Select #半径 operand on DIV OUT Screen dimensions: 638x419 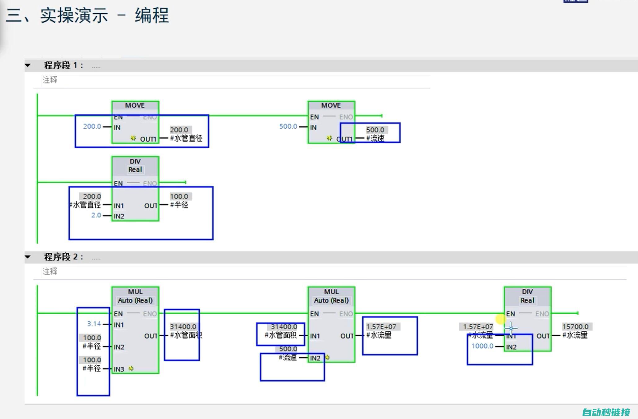pos(179,205)
